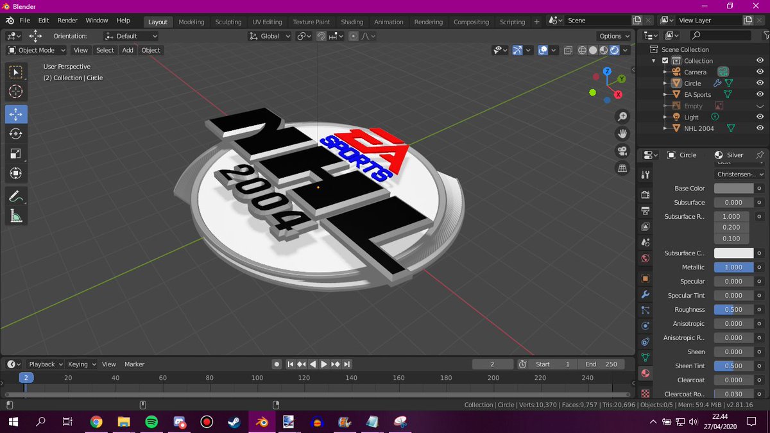The width and height of the screenshot is (770, 433).
Task: Open the Output properties tab
Action: (646, 211)
